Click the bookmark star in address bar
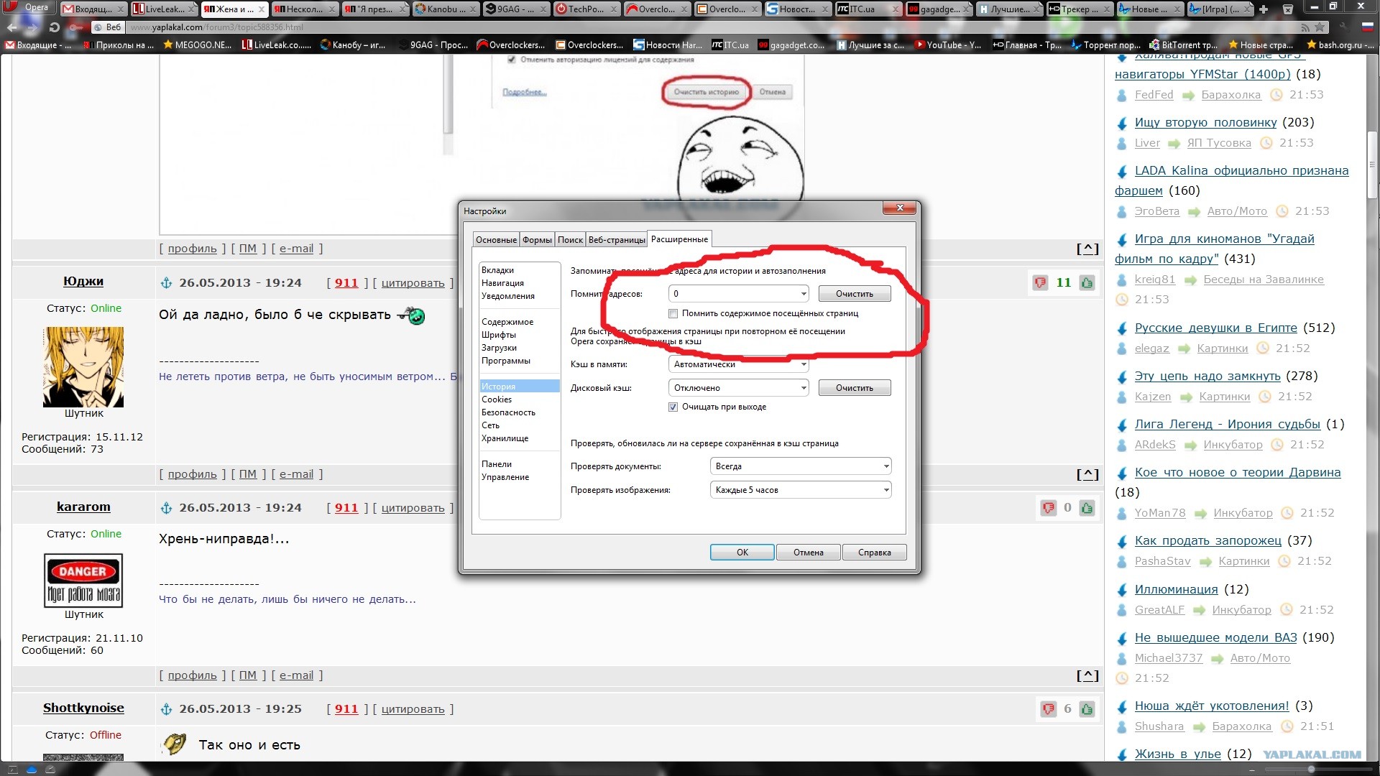Screen dimensions: 1380x776 pyautogui.click(x=1320, y=27)
